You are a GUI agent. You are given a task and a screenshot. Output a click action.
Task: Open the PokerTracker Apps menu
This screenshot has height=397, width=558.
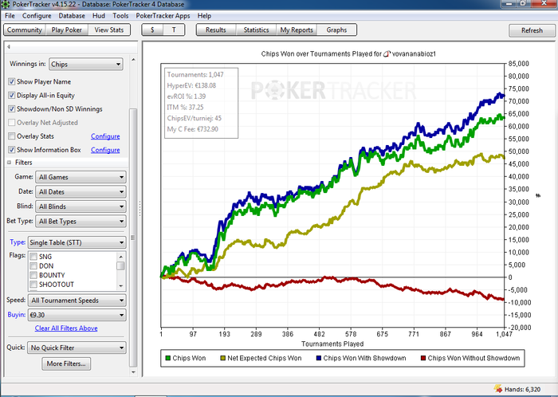click(163, 16)
